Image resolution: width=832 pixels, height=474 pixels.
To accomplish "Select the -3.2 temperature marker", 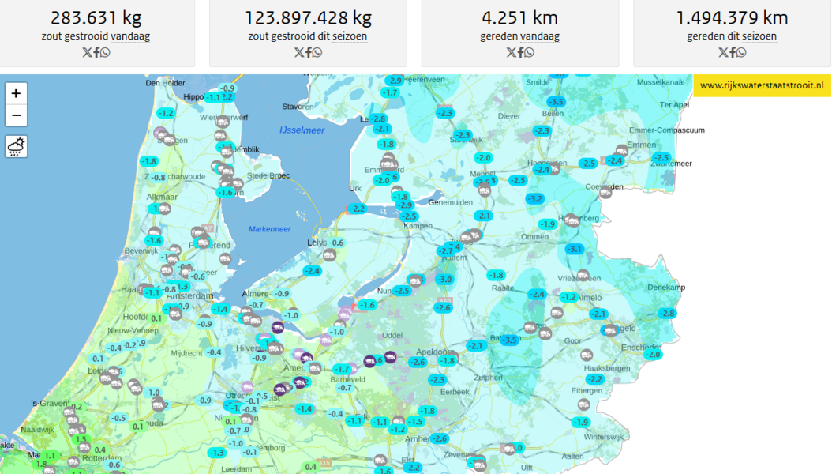I will point(534,198).
